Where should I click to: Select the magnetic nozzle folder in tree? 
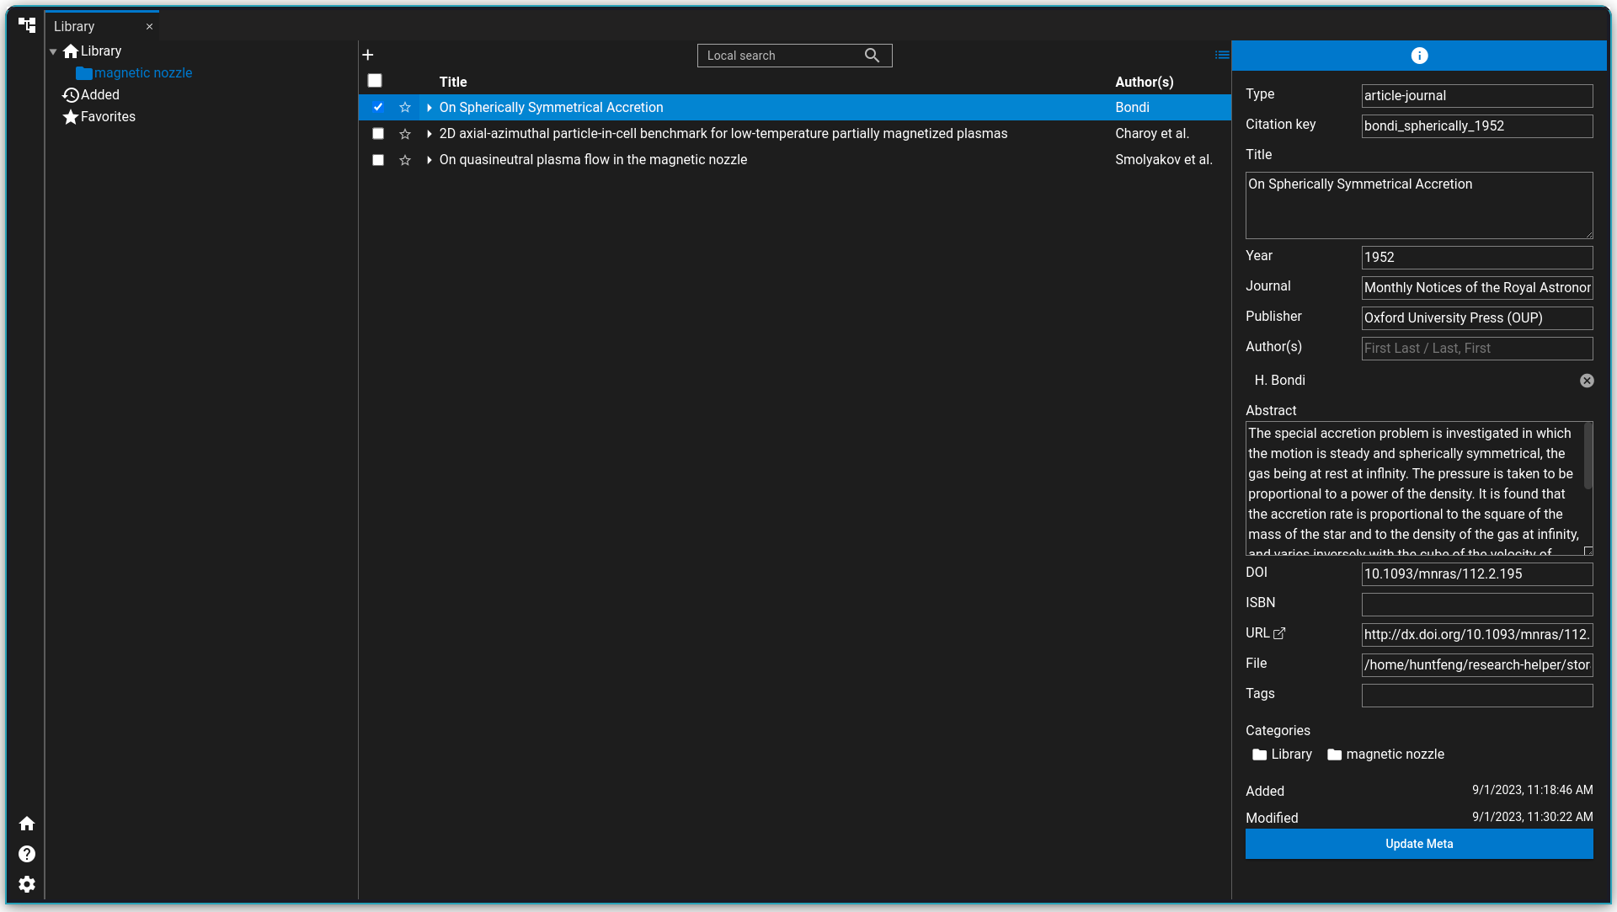tap(142, 73)
